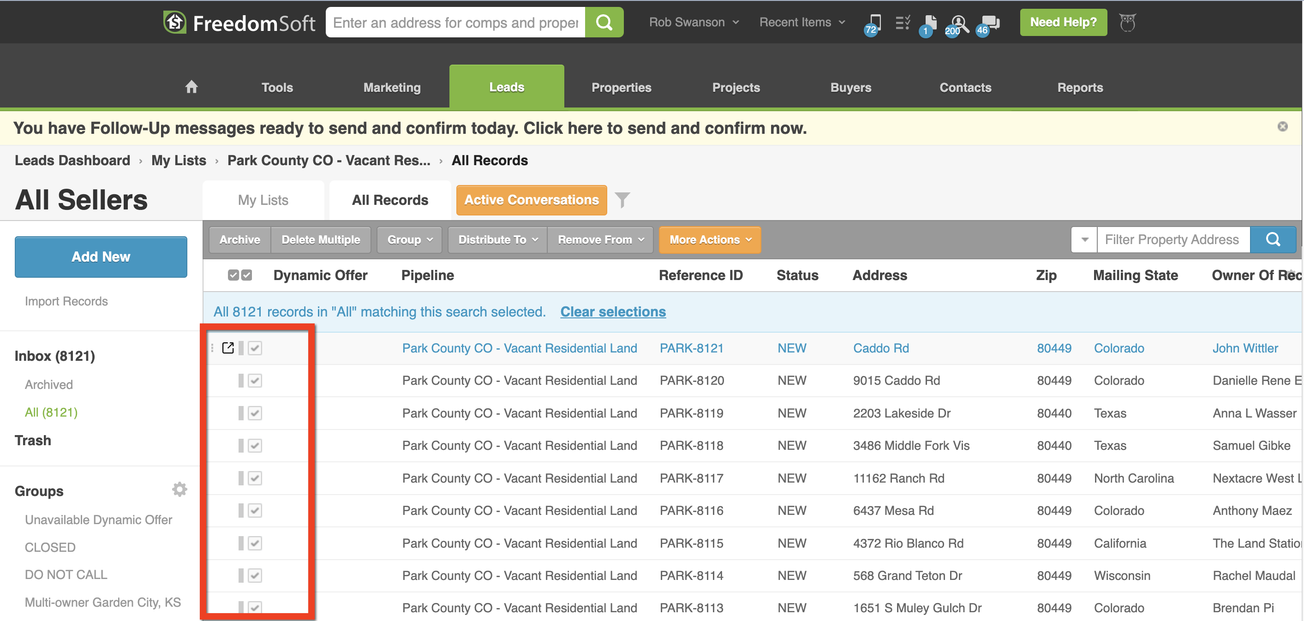Screen dimensions: 1304x621
Task: Open the Group dropdown
Action: (x=410, y=239)
